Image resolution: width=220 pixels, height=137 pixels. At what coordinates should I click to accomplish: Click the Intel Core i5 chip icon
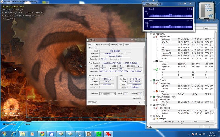153,80
